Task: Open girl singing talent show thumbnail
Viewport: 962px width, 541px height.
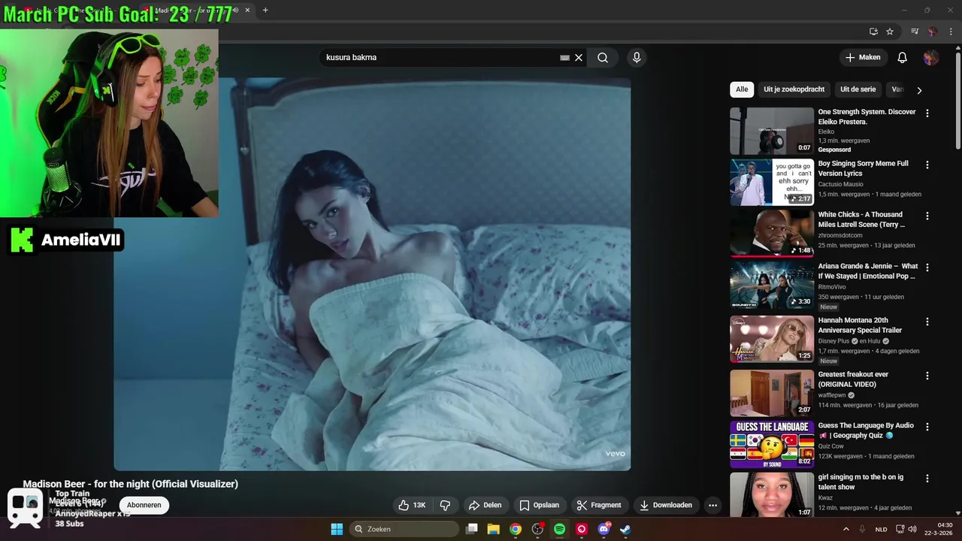Action: (772, 494)
